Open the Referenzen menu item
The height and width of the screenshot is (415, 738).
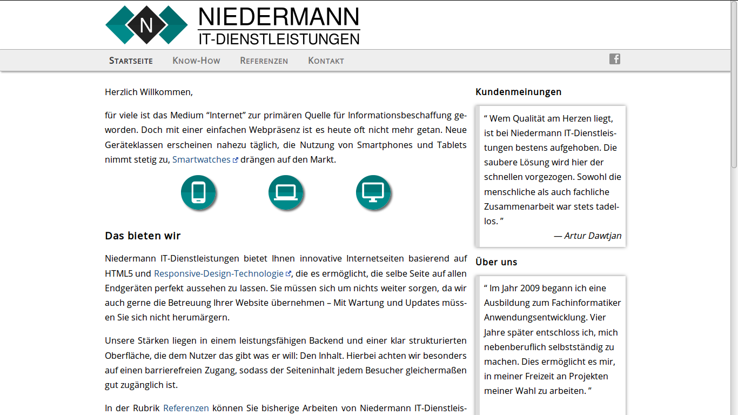point(264,61)
